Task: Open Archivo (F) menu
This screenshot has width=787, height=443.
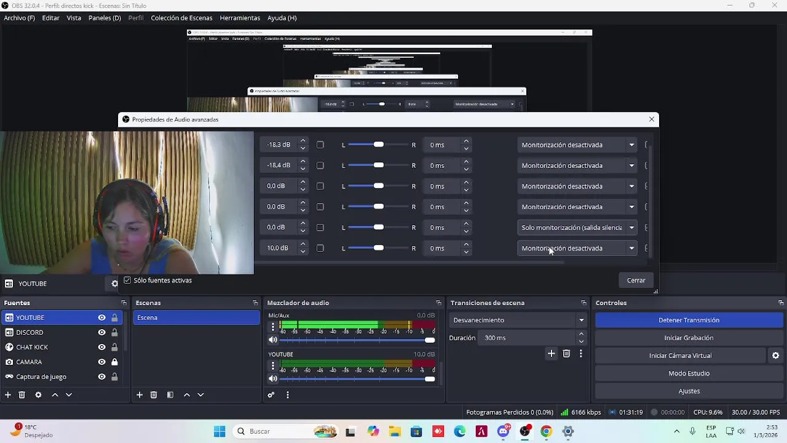Action: (19, 18)
